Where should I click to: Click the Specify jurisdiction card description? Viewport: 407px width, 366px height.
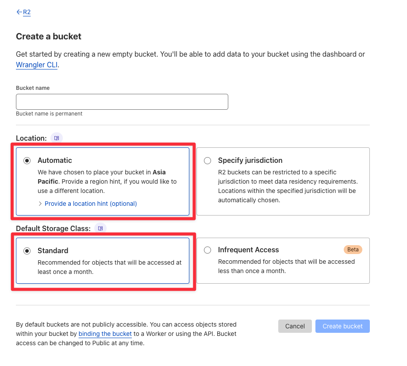288,186
